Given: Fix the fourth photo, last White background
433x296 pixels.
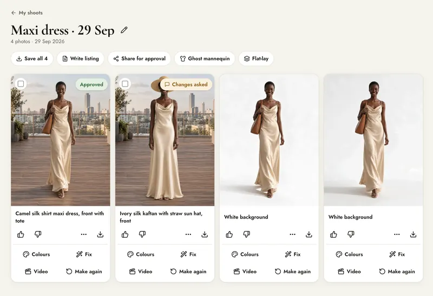Looking at the screenshot, I should point(397,254).
